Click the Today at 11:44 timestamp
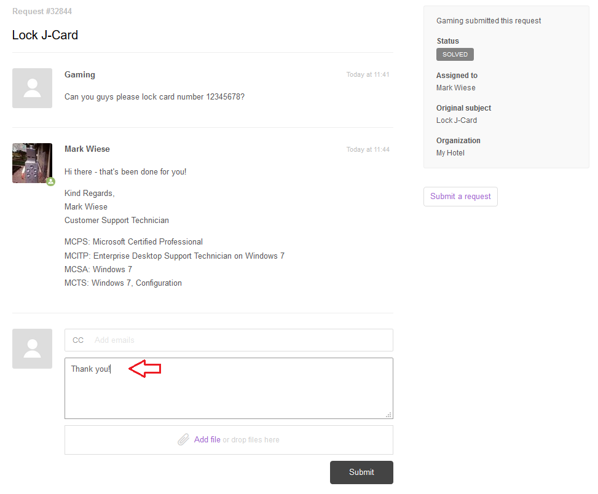The width and height of the screenshot is (598, 494). click(x=368, y=149)
